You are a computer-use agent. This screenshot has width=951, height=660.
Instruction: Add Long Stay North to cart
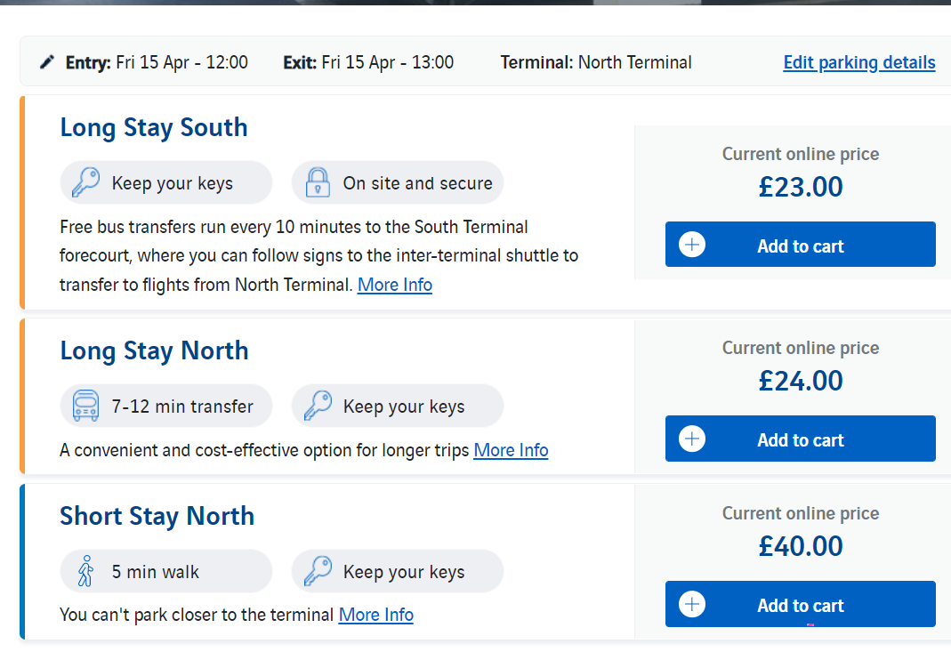click(800, 439)
